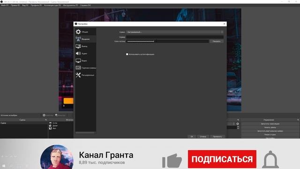Open the Audio (Аудио) speaker icon
The height and width of the screenshot is (169, 300).
coord(78,54)
